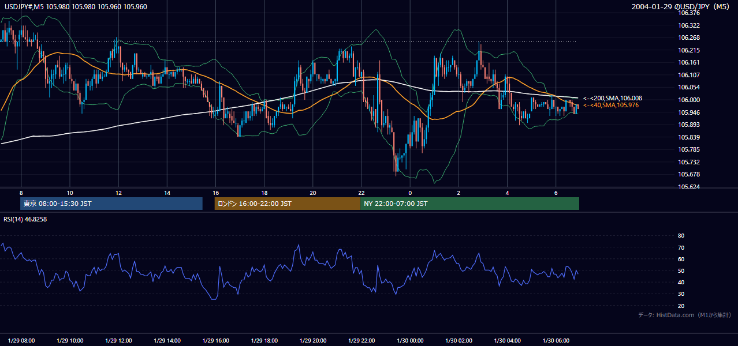Click hour marker 18 under price chart

[x=264, y=193]
